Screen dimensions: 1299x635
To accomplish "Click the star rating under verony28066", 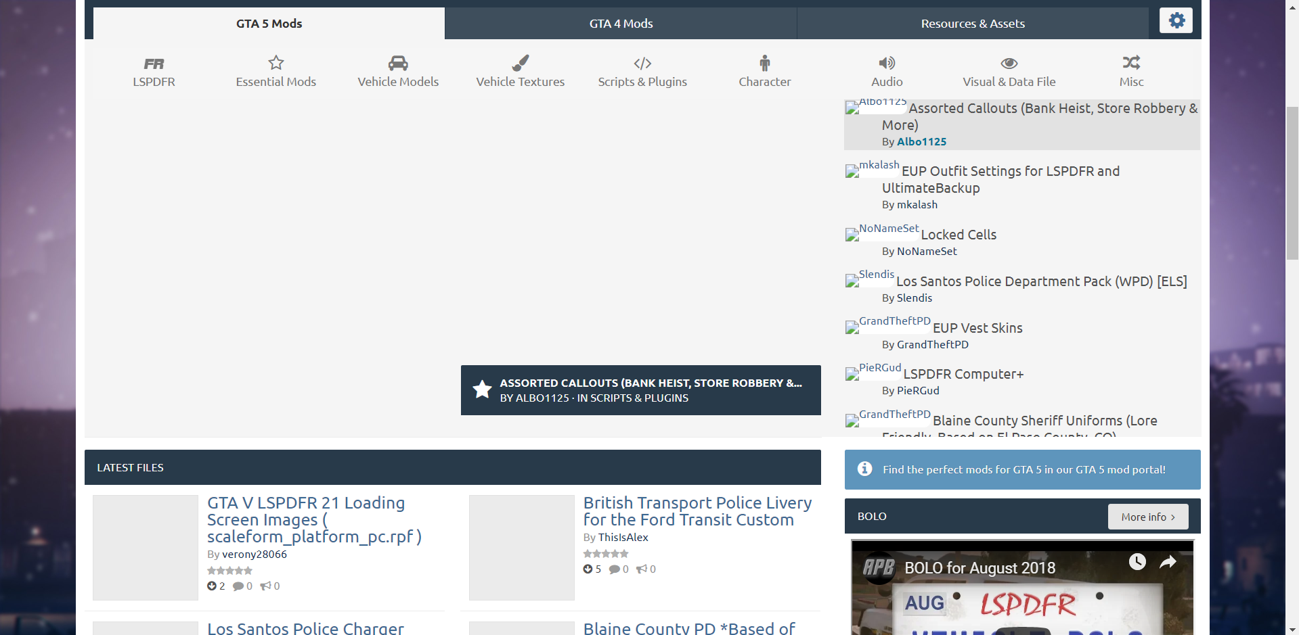I will [229, 571].
